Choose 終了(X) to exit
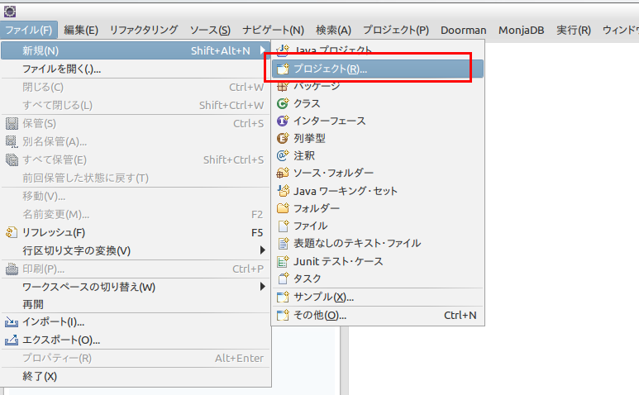The image size is (639, 395). (136, 376)
